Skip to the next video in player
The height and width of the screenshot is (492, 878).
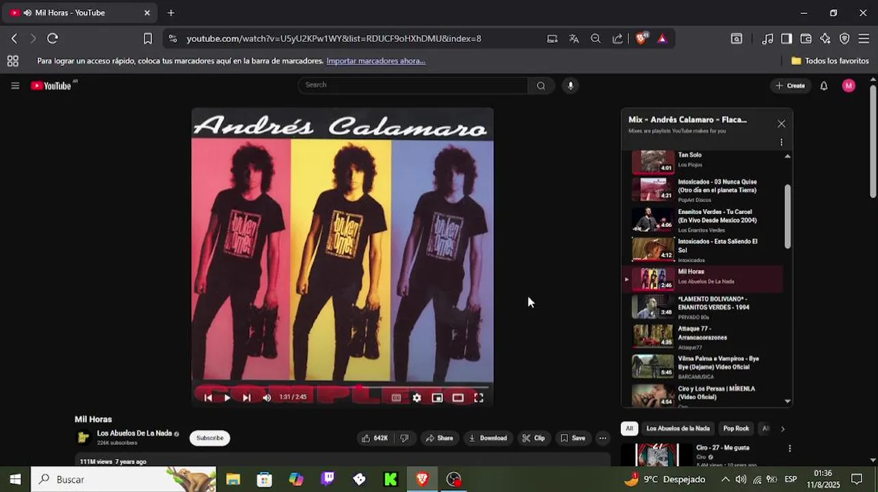[247, 398]
